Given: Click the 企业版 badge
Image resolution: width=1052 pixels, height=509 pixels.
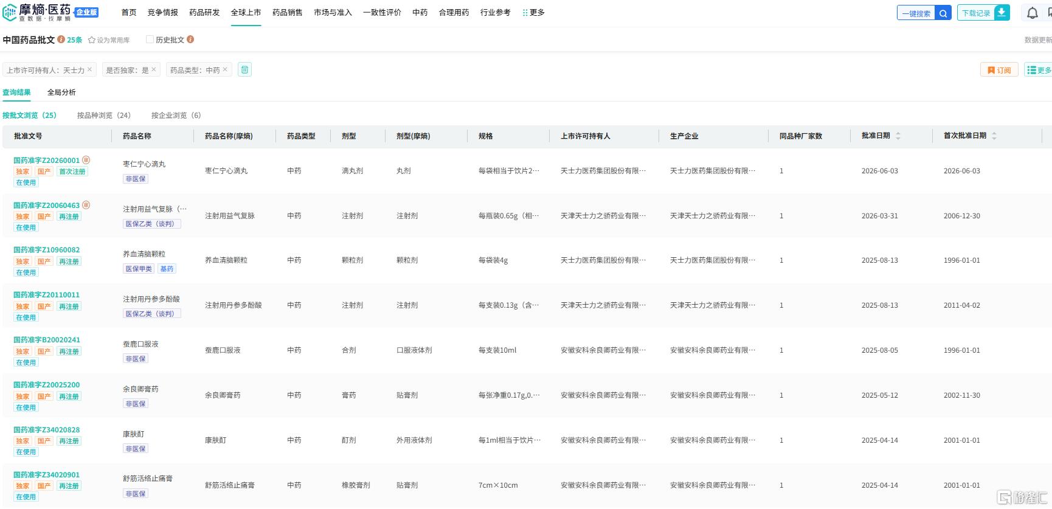Looking at the screenshot, I should click(86, 12).
